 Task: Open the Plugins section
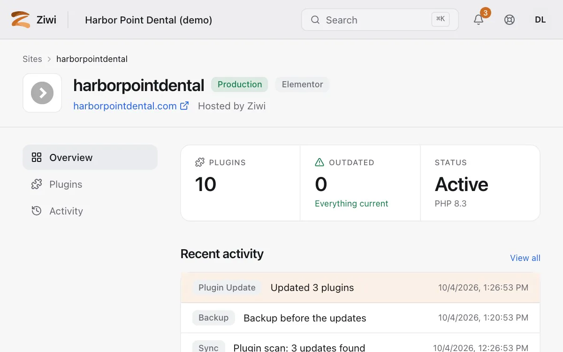[x=90, y=184]
